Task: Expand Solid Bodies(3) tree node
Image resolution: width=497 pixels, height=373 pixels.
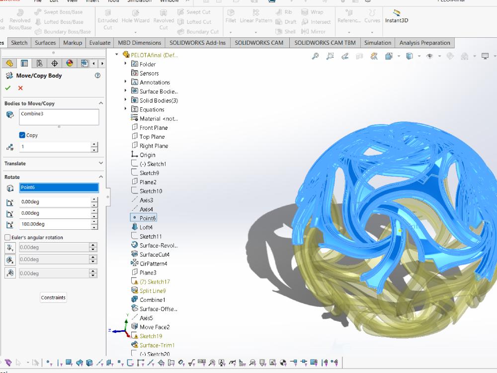Action: click(126, 100)
